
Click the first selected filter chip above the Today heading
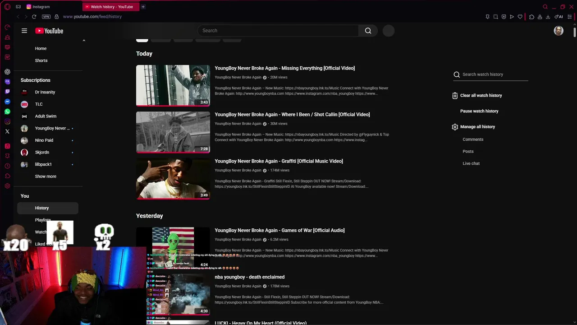pyautogui.click(x=142, y=40)
